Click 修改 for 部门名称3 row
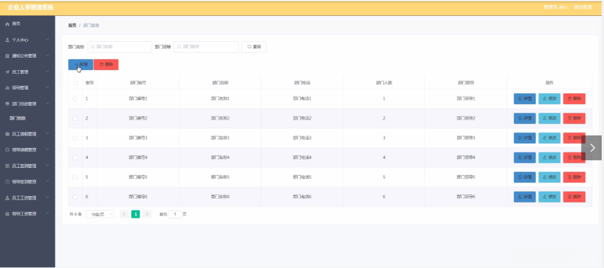This screenshot has width=604, height=268. pos(549,138)
